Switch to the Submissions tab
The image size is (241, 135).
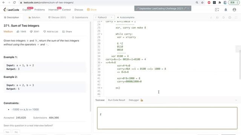pos(80,18)
